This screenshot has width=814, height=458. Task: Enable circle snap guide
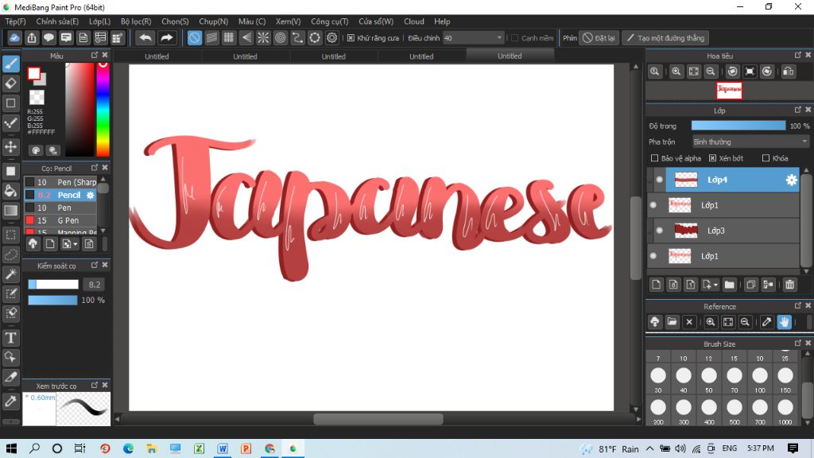(281, 38)
